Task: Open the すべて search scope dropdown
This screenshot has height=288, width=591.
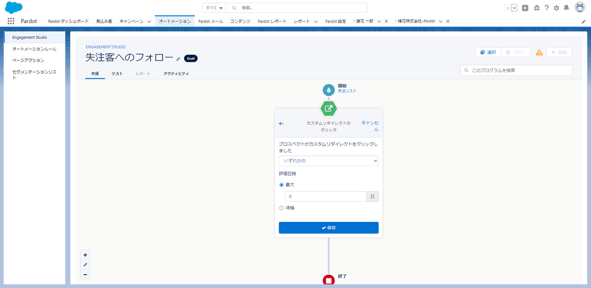Action: click(214, 8)
